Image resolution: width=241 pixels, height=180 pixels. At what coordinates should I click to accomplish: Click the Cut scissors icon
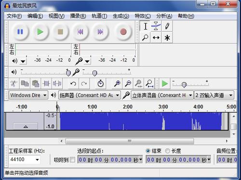pyautogui.click(x=13, y=84)
